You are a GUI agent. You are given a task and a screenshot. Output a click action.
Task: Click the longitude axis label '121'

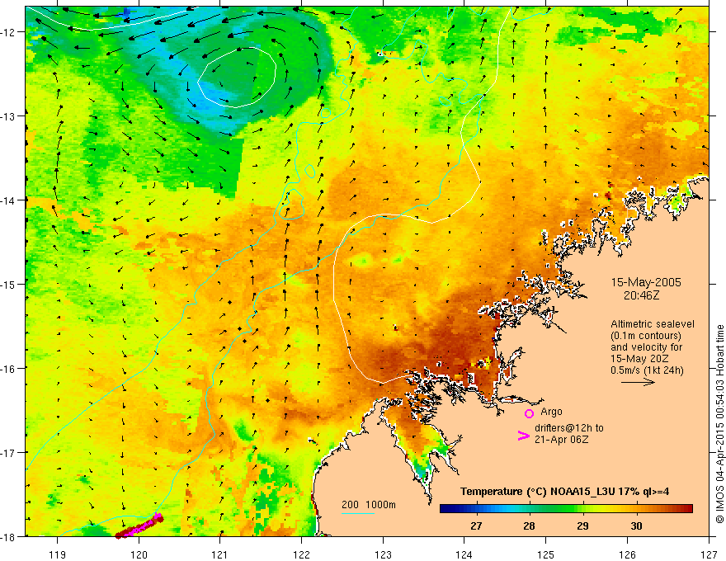pos(220,554)
